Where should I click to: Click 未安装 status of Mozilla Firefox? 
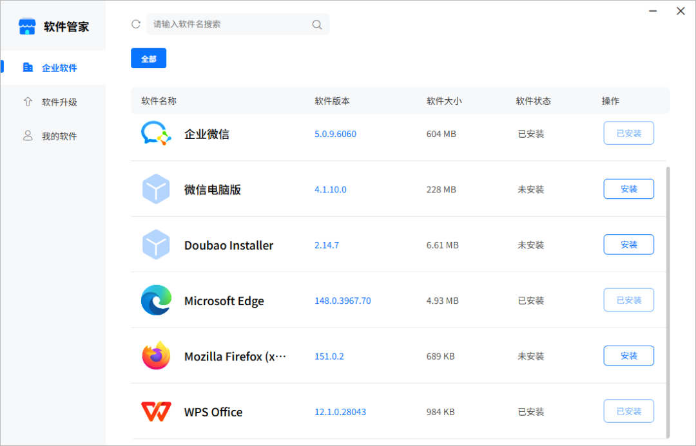(x=530, y=357)
